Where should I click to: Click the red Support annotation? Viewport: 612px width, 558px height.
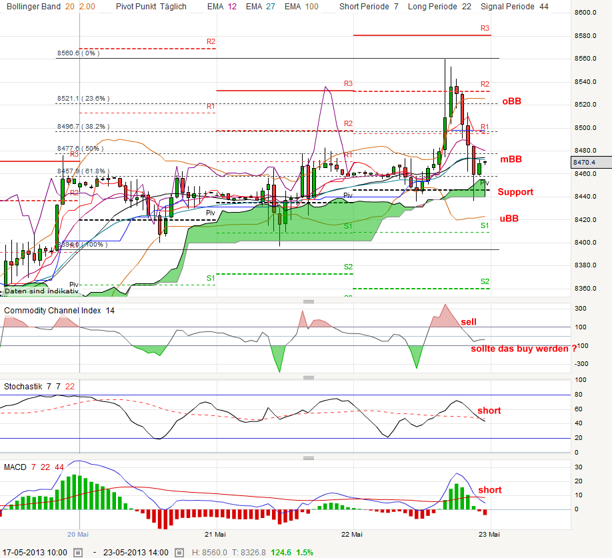coord(515,192)
